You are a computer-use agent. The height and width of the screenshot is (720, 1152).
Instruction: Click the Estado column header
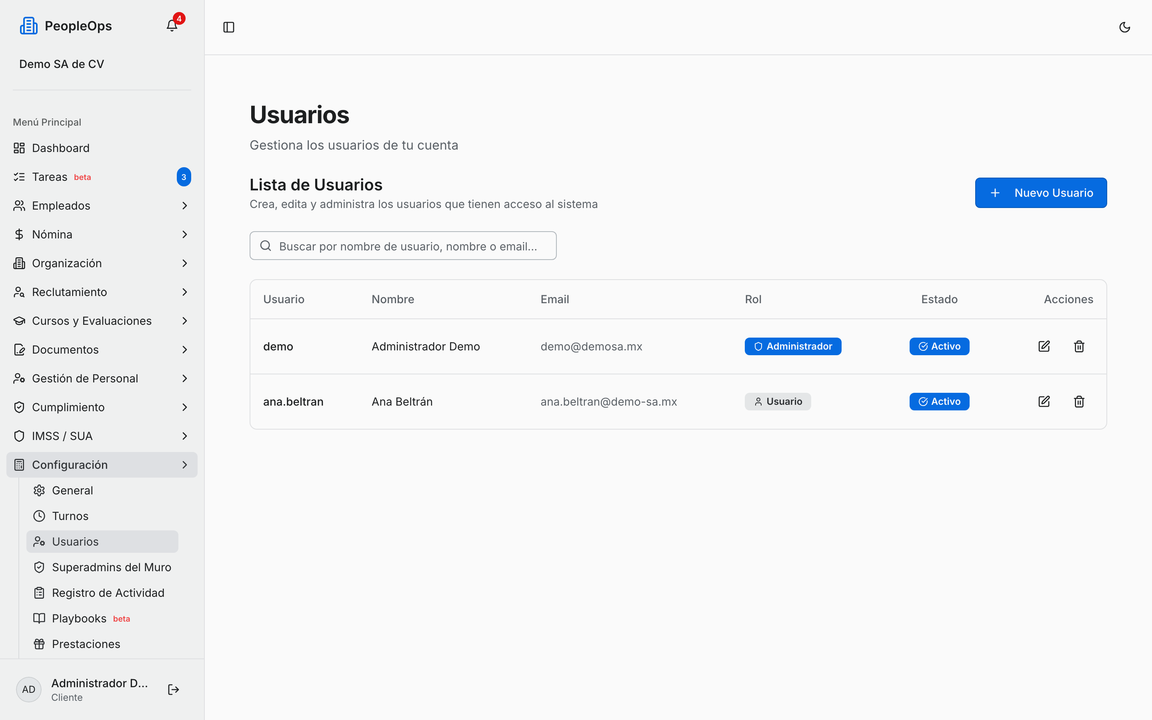tap(939, 299)
